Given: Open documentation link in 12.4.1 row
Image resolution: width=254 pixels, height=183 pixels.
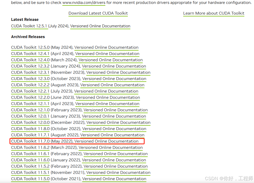Looking at the screenshot, I should pos(107,54).
